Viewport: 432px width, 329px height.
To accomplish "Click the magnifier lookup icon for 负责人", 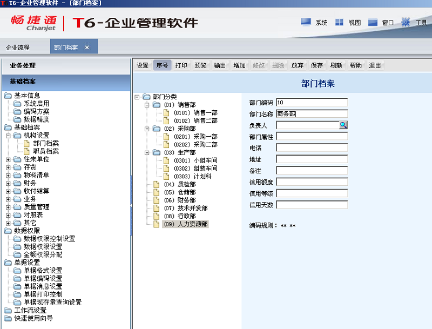I will (343, 125).
